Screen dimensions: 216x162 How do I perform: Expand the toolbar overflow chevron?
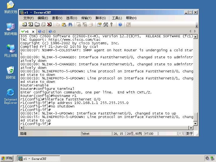(x=197, y=26)
